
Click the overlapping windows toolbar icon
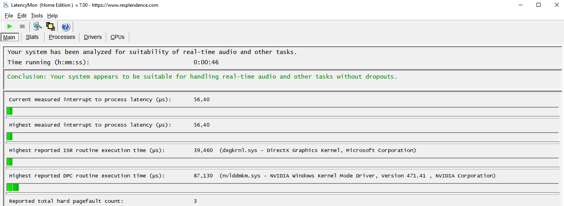click(x=50, y=27)
